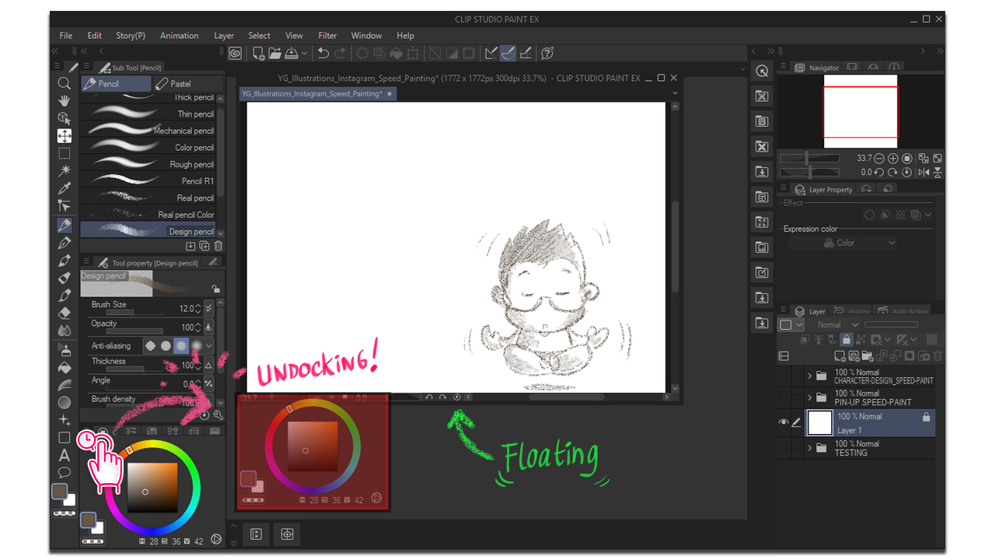The height and width of the screenshot is (560, 995).
Task: Hide Layer 1 with the eye icon
Action: coord(784,422)
